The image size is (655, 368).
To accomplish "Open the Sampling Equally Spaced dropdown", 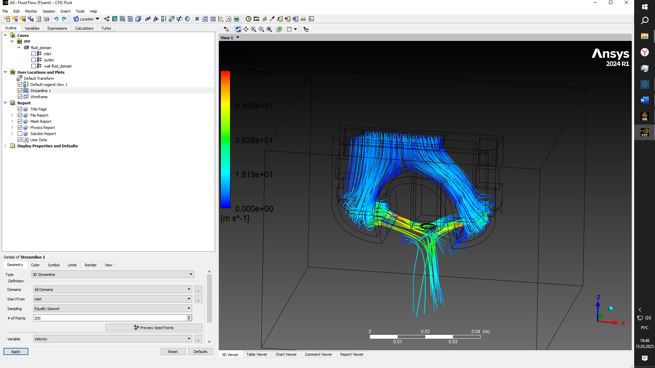I will (113, 309).
